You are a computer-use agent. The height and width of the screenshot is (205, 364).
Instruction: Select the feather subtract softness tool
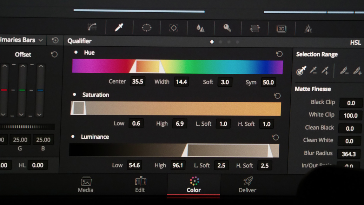344,71
